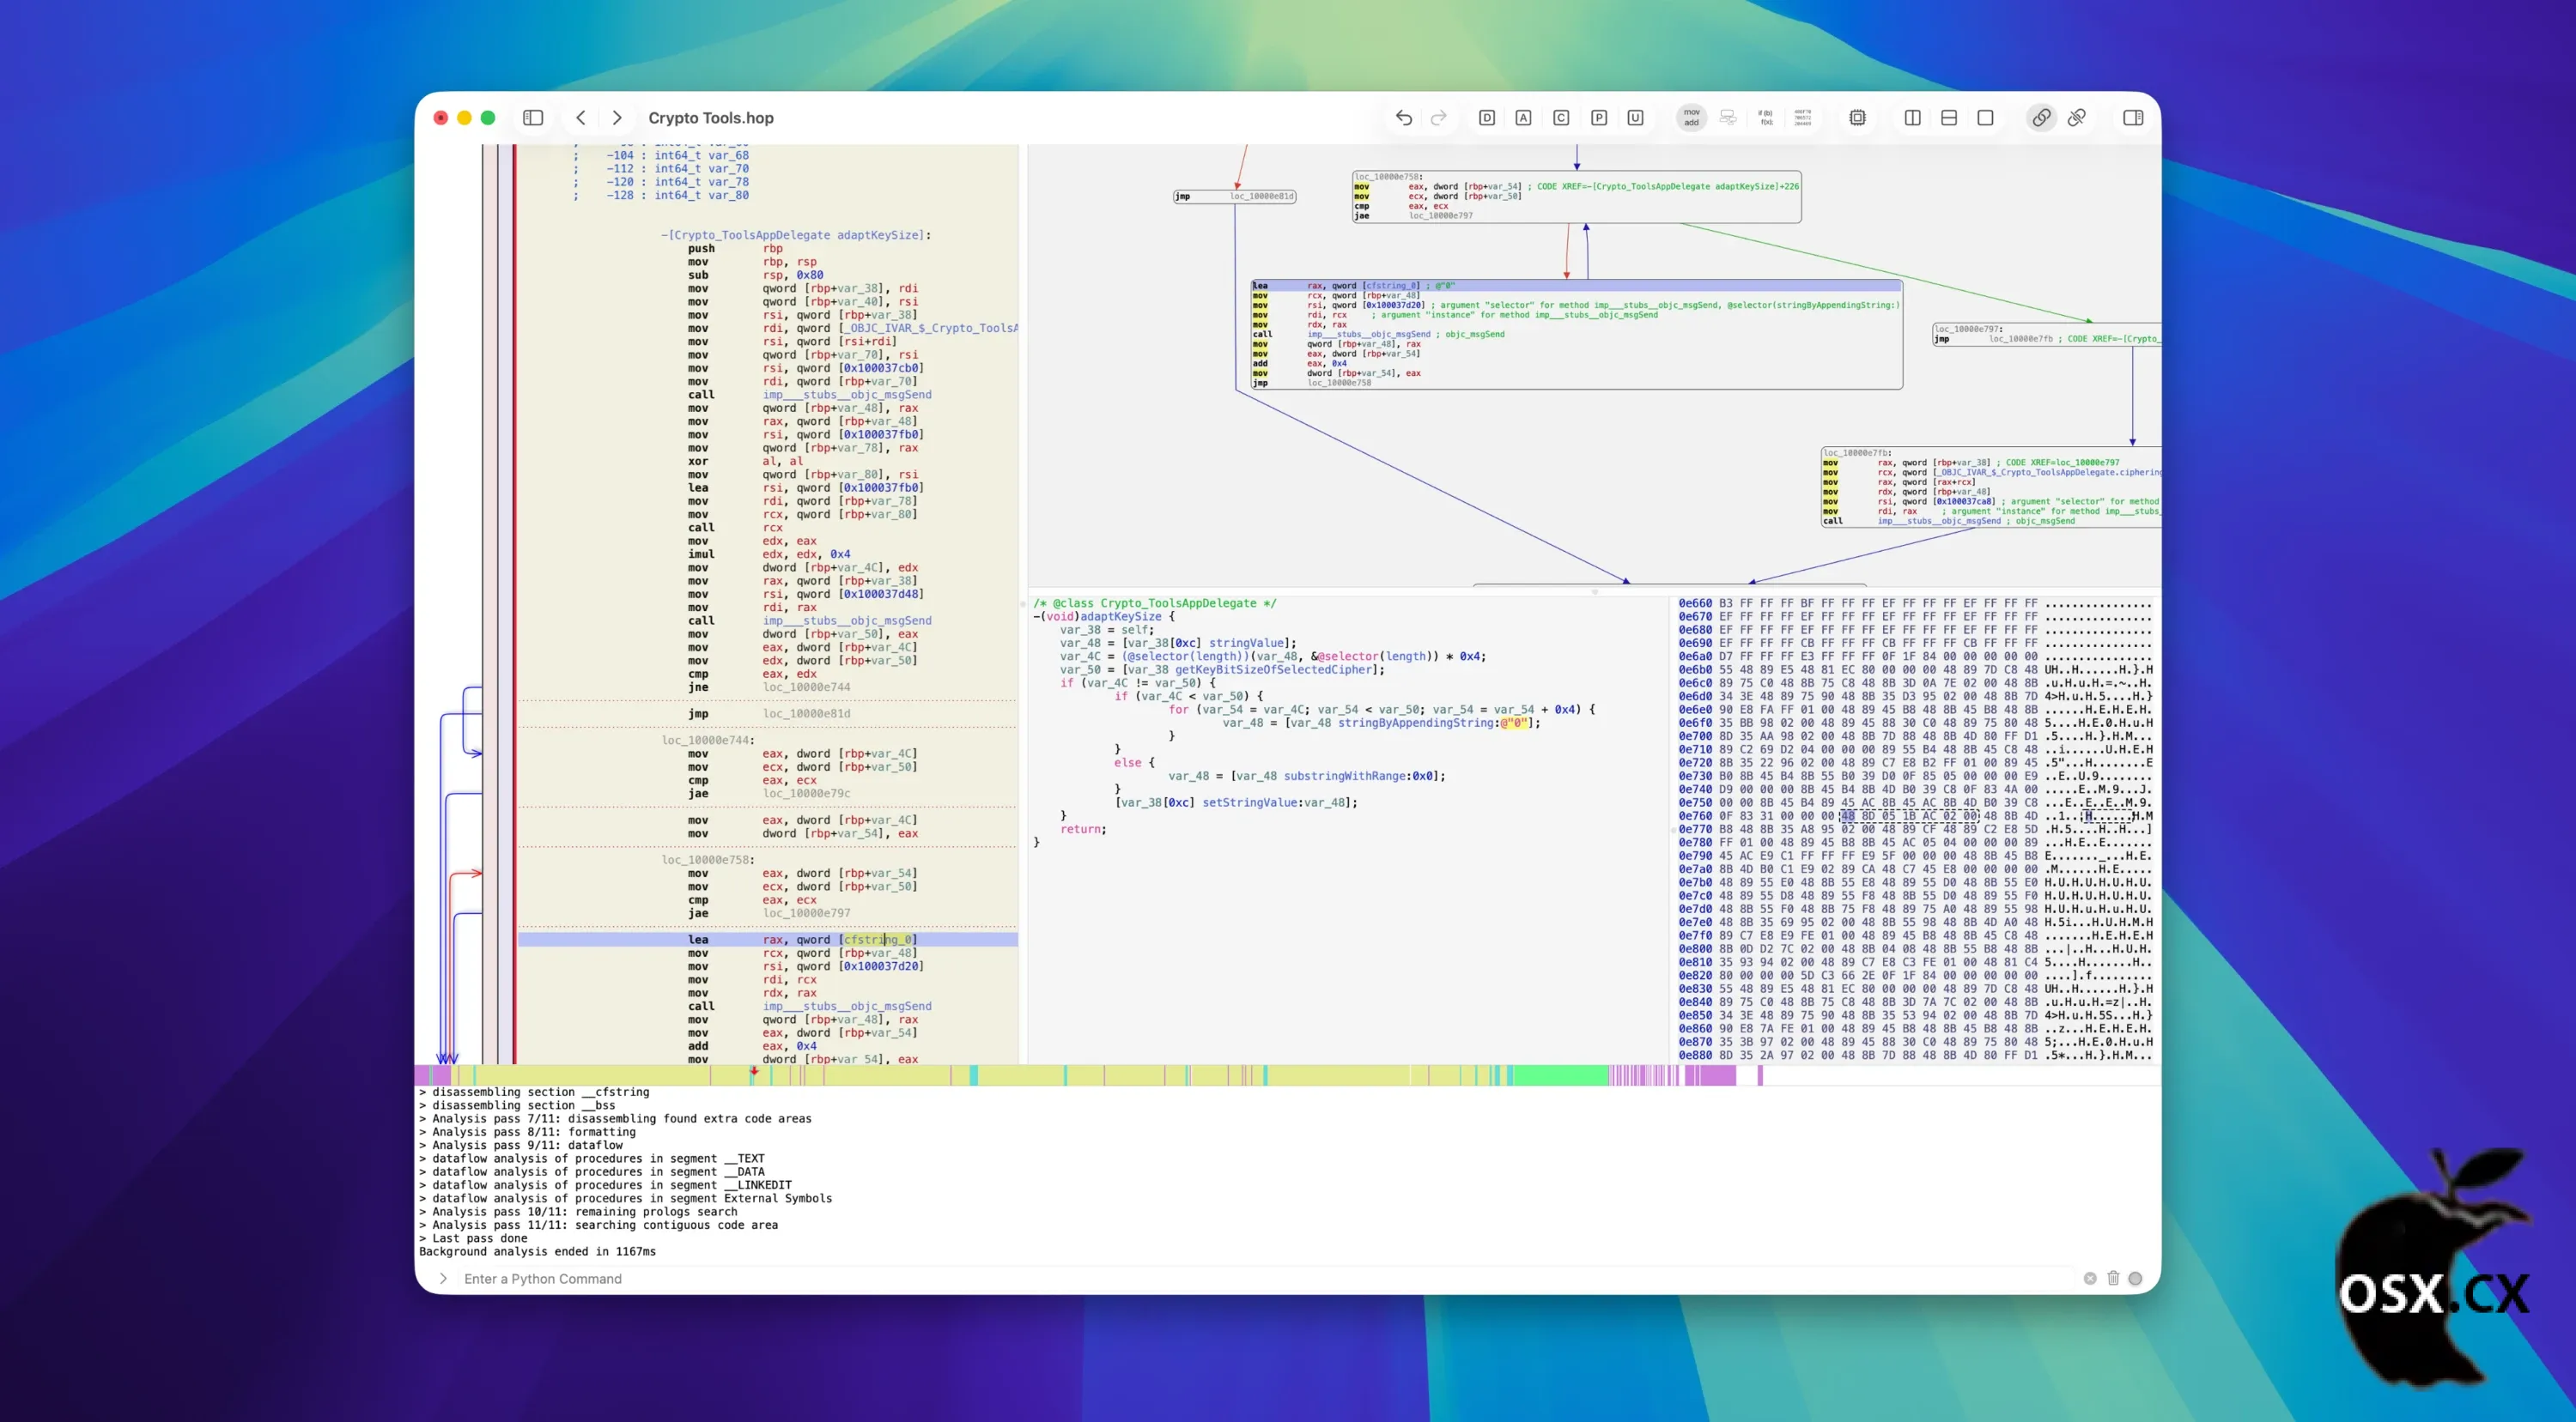Click the purple region in navigation bar

click(1710, 1075)
